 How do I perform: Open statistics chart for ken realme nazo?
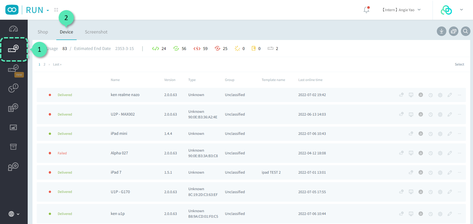[x=421, y=95]
